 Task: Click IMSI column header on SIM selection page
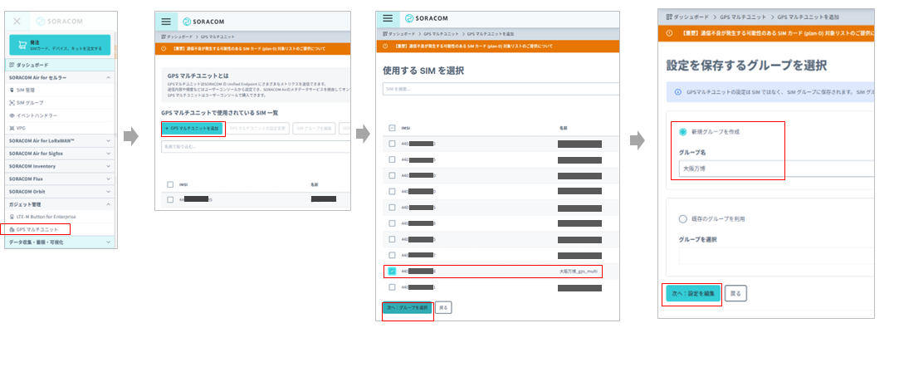point(406,129)
